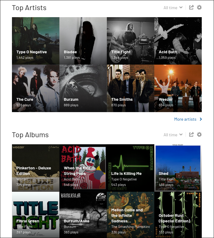Open the Shed album title
Screen dimensions: 214x238
163,174
